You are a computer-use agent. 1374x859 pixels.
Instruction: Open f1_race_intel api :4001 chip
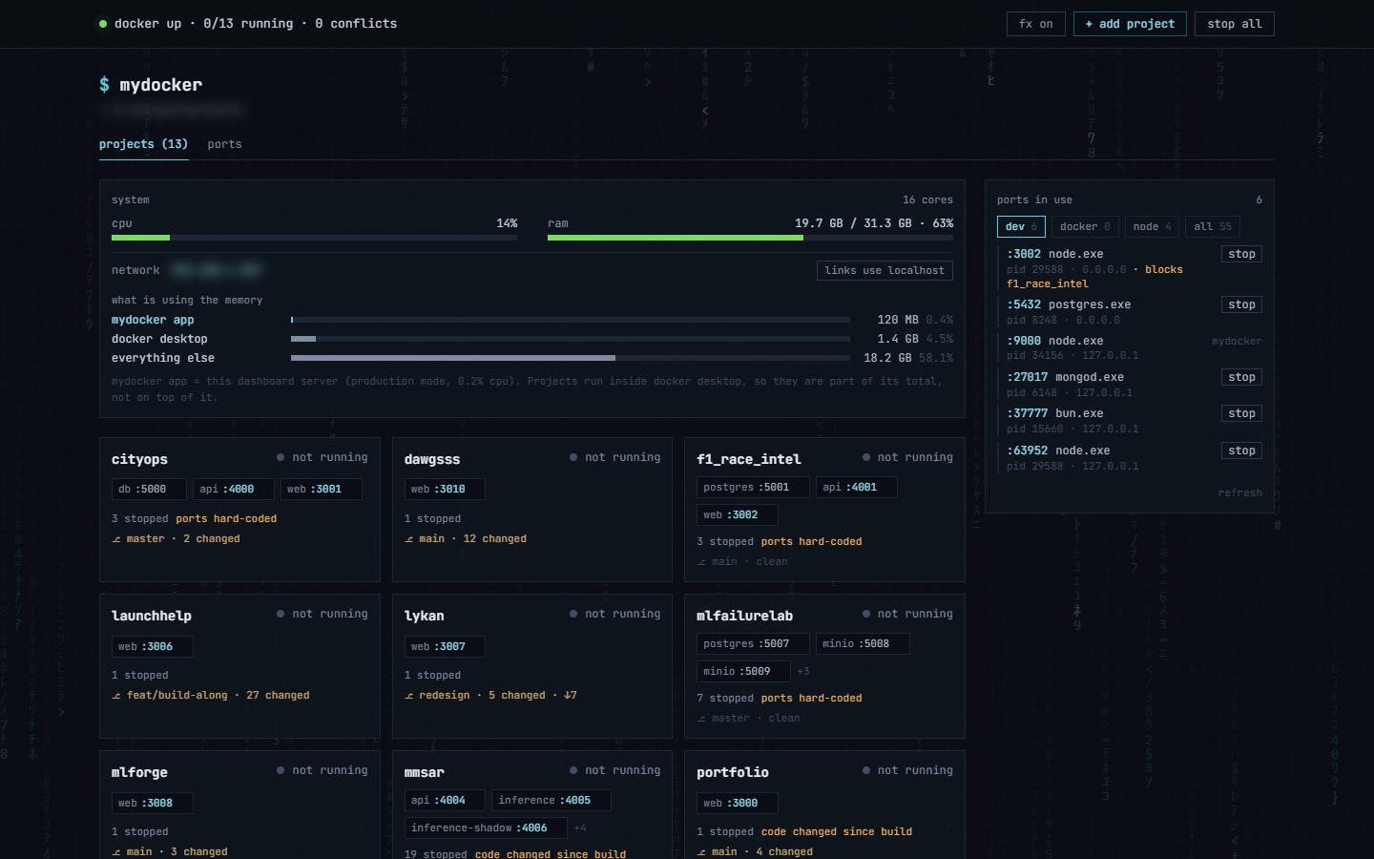click(857, 487)
